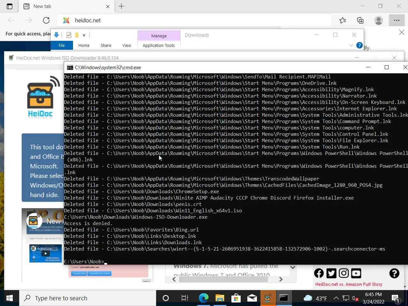This screenshot has width=408, height=306.
Task: Select the Manage contextual tab
Action: [159, 36]
